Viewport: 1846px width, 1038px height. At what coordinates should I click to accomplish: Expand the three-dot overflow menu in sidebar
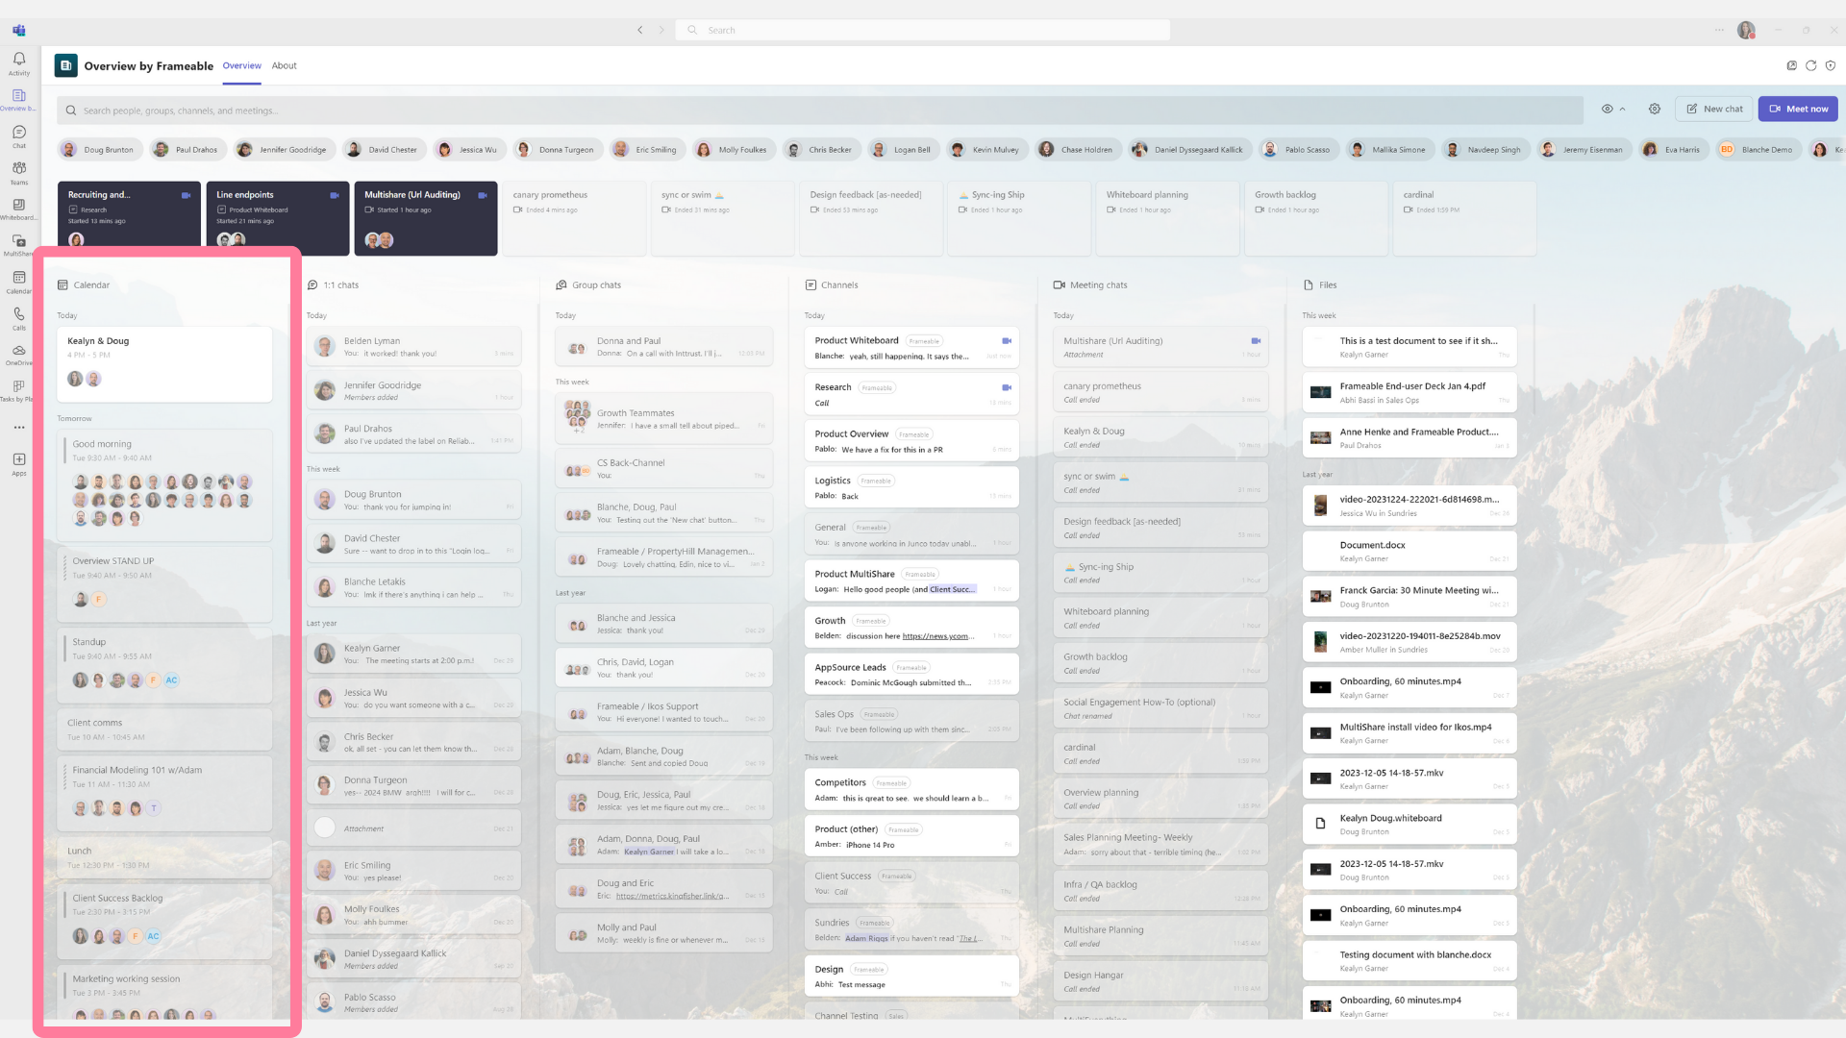point(18,427)
